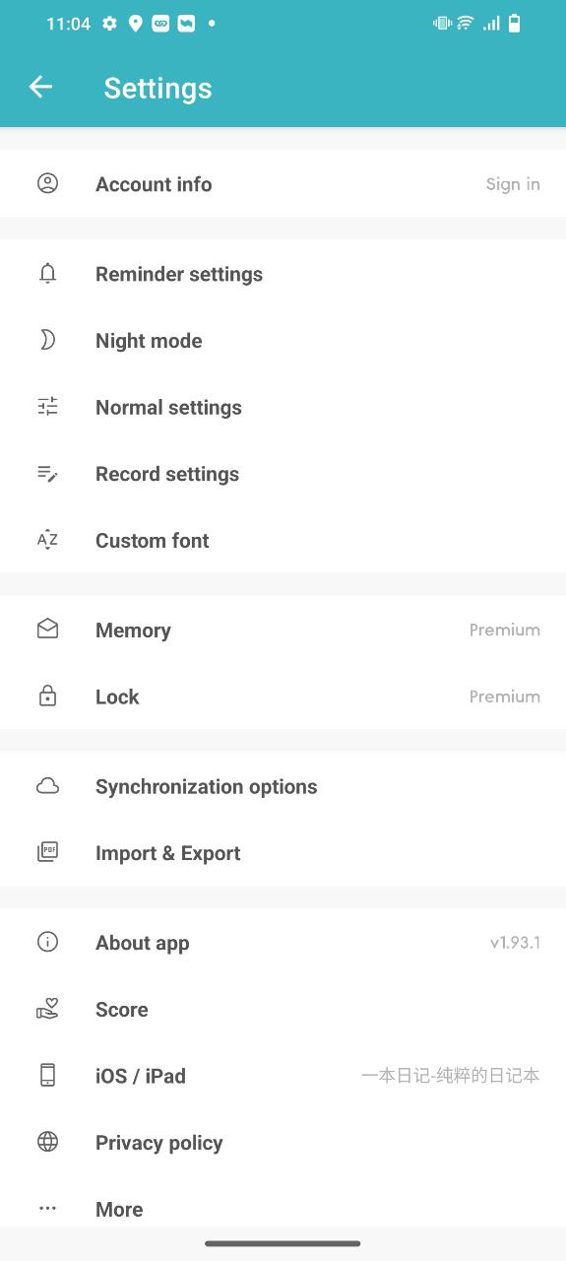
Task: Click the Premium label next to Memory
Action: coord(504,630)
